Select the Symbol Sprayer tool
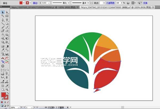Viewport: 160px width, 109px height. 3,54
